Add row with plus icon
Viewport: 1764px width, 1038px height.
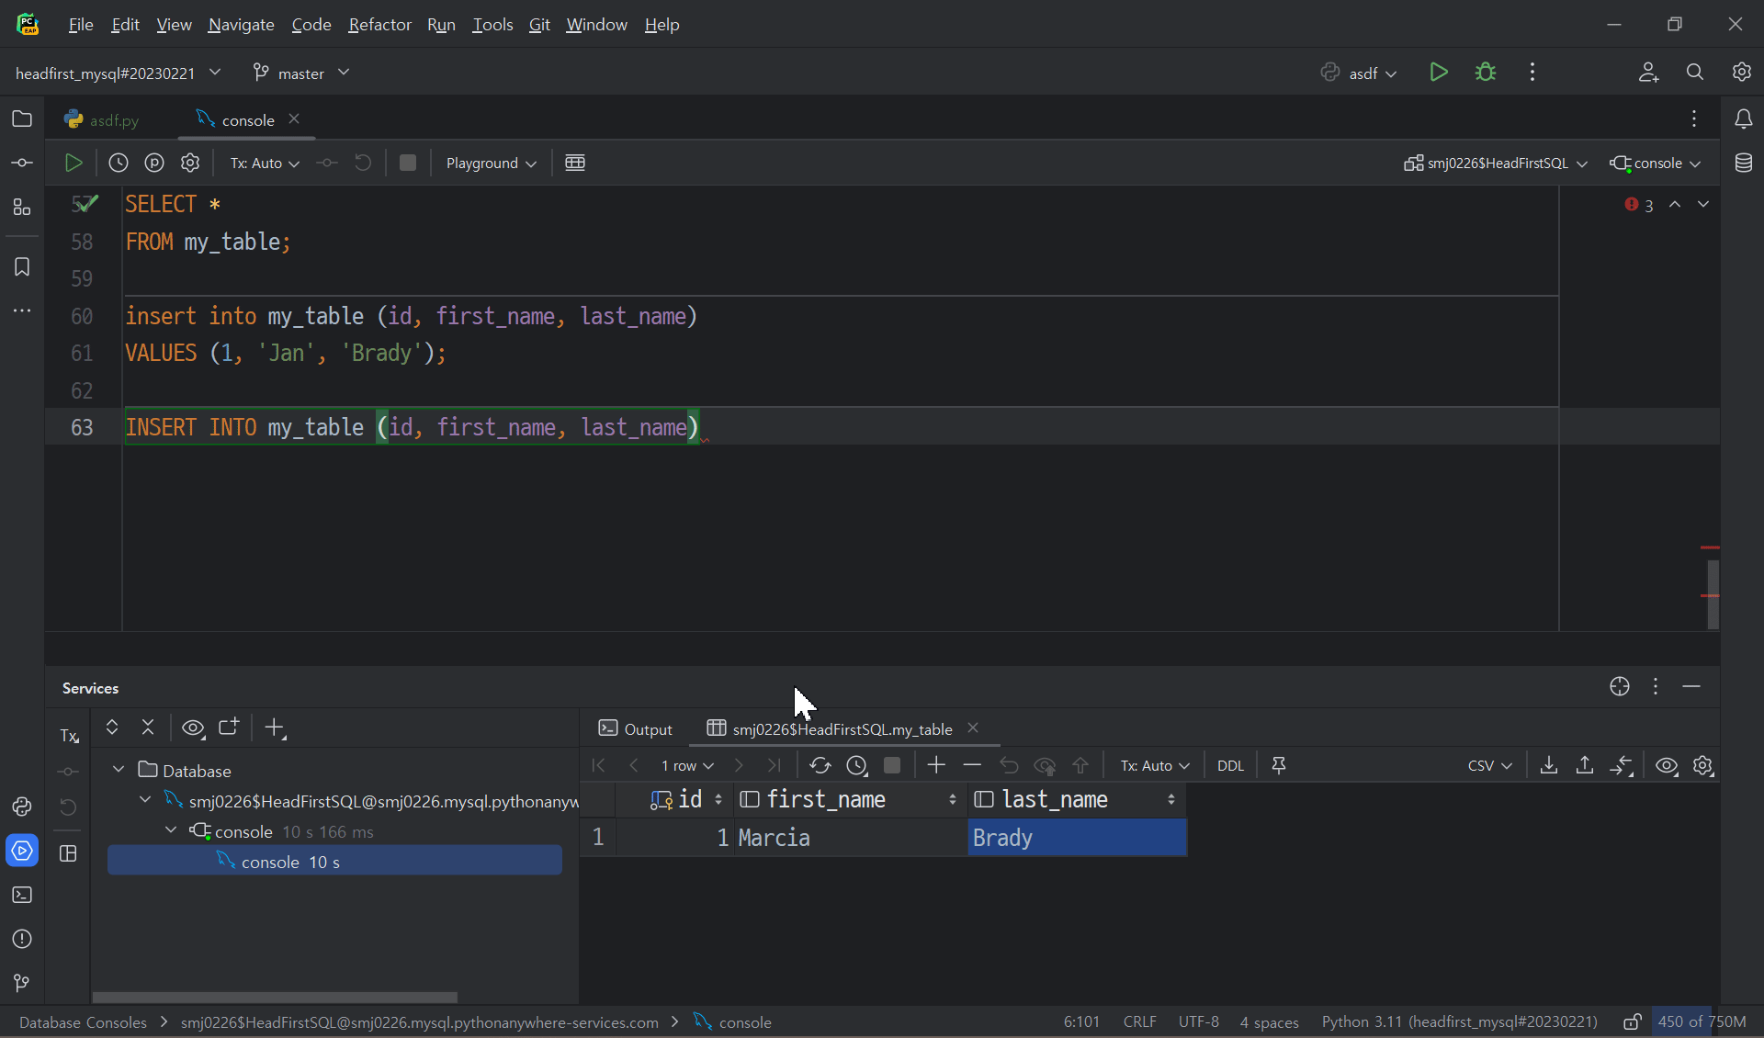(x=936, y=765)
